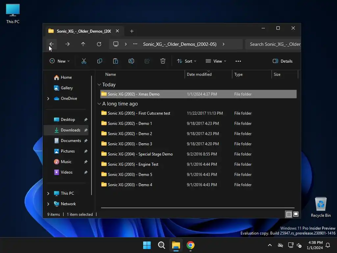Open the Windows Start menu
This screenshot has width=337, height=253.
[x=147, y=245]
